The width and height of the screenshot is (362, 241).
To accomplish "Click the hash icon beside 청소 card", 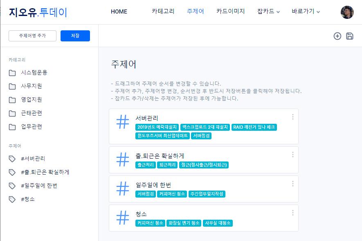I will click(123, 218).
